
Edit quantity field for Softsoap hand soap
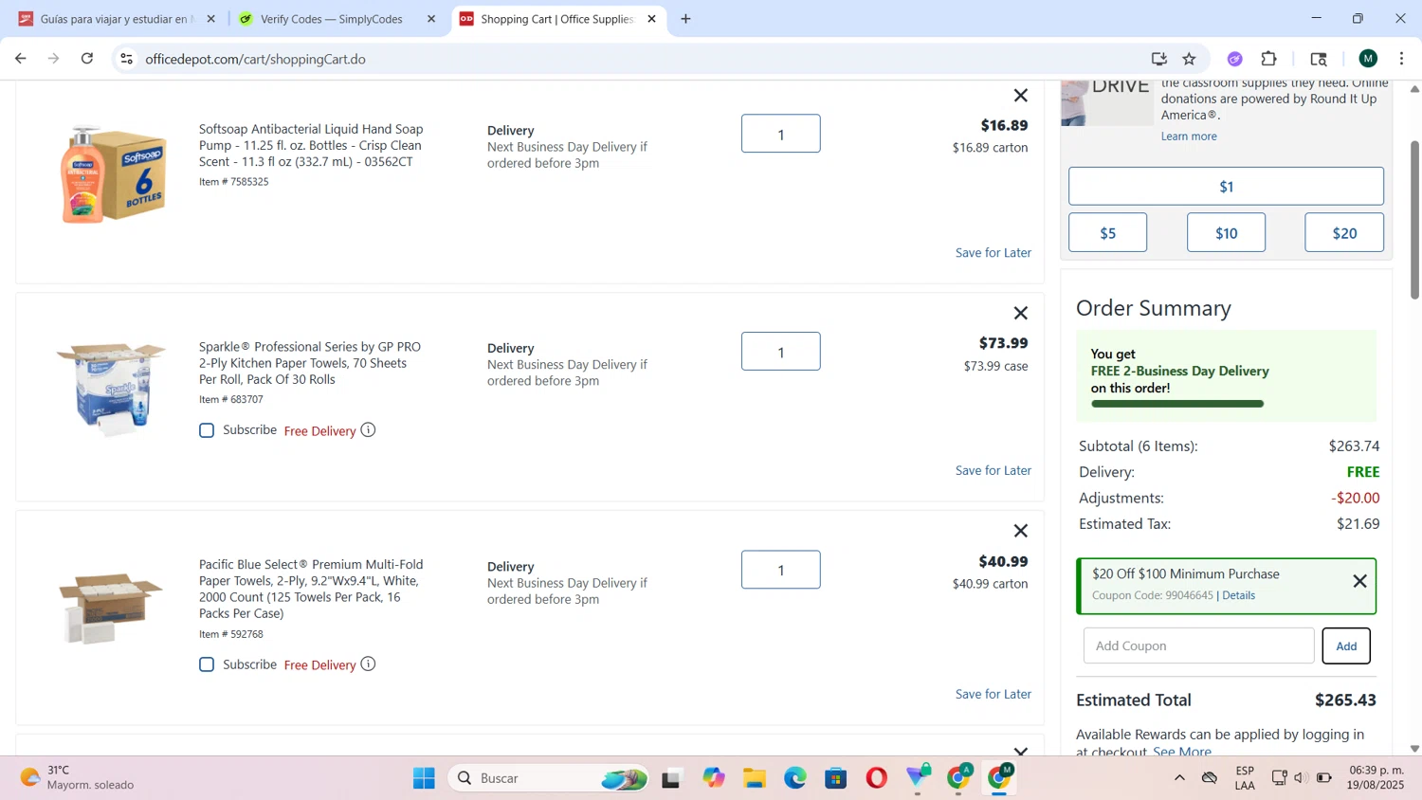(780, 134)
